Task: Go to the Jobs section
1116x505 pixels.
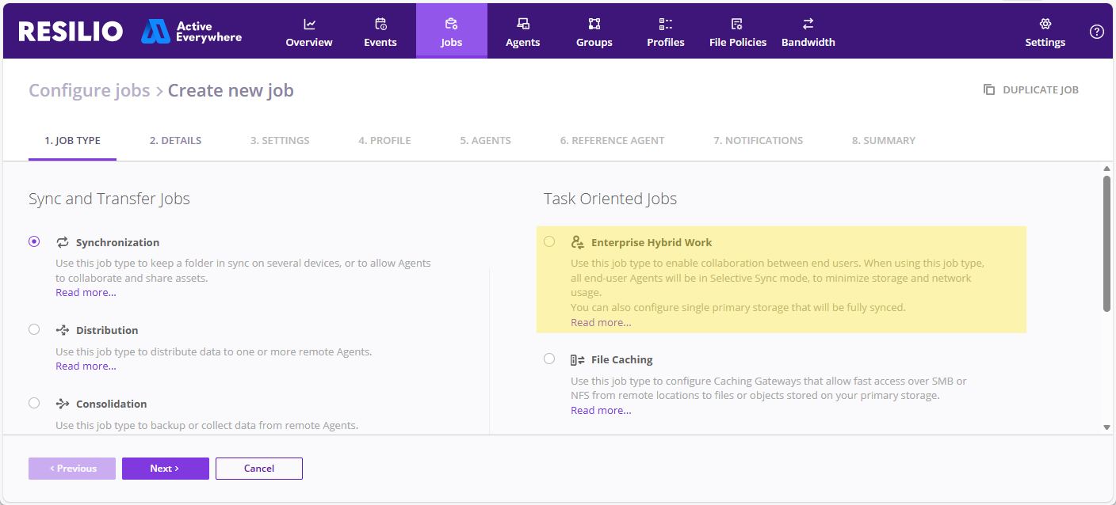Action: pyautogui.click(x=452, y=31)
